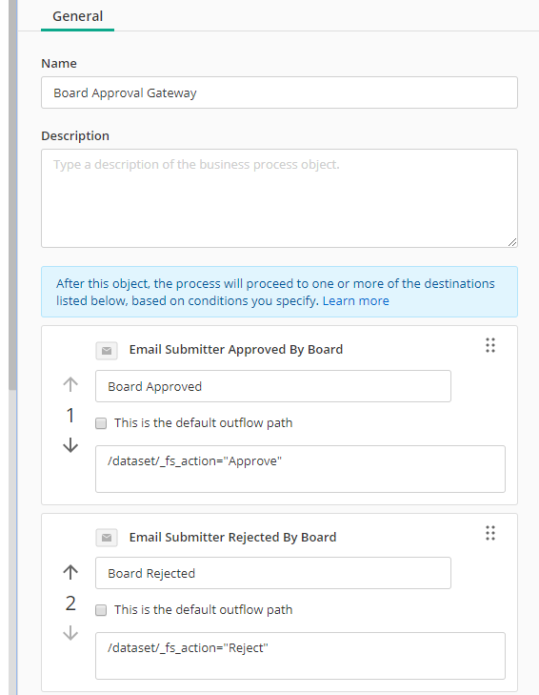
Task: Click the Approve condition expression box
Action: tap(300, 469)
